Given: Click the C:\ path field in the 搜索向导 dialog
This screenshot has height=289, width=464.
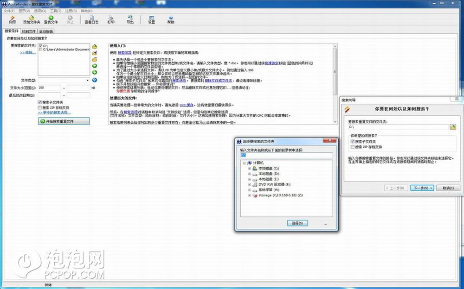Looking at the screenshot, I should point(398,127).
